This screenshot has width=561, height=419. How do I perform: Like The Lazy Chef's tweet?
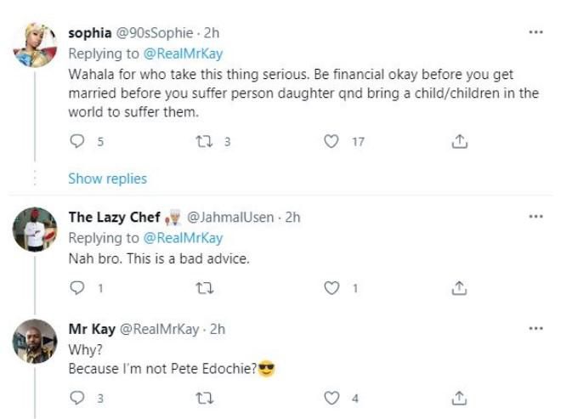(x=332, y=288)
